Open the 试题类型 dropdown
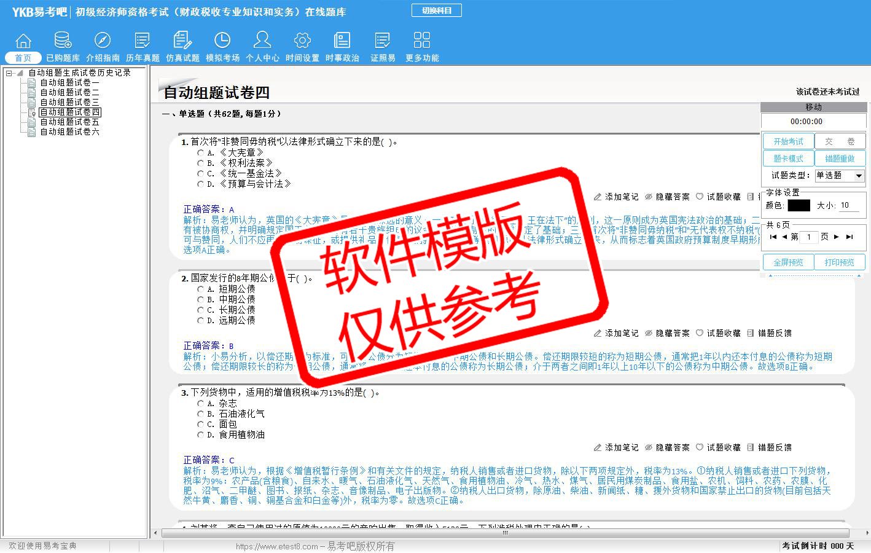The width and height of the screenshot is (871, 553). 859,176
